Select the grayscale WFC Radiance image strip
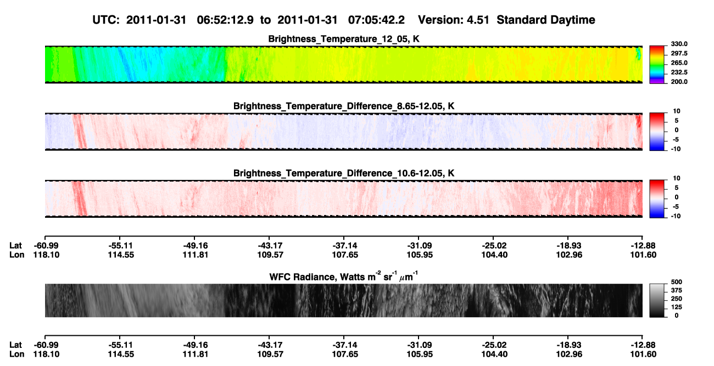 (x=344, y=300)
